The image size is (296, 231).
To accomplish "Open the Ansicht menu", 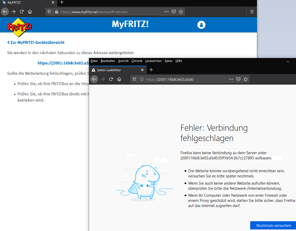I will 123,61.
